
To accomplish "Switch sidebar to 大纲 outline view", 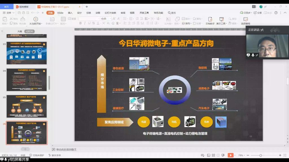I will [x=19, y=31].
